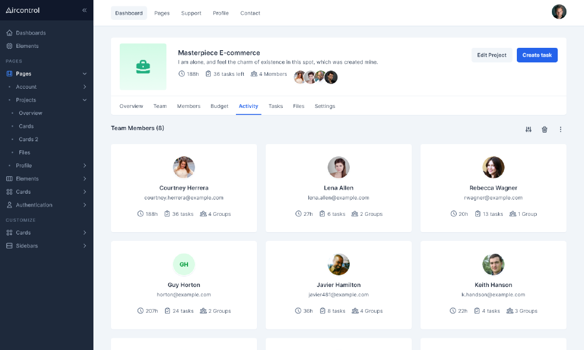Viewport: 584px width, 350px height.
Task: Select Support from the top navigation
Action: pos(191,13)
